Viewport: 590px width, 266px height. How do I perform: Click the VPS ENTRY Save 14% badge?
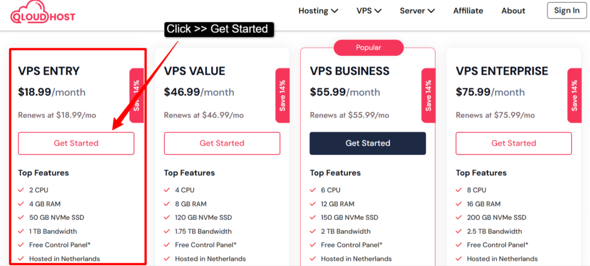point(137,96)
